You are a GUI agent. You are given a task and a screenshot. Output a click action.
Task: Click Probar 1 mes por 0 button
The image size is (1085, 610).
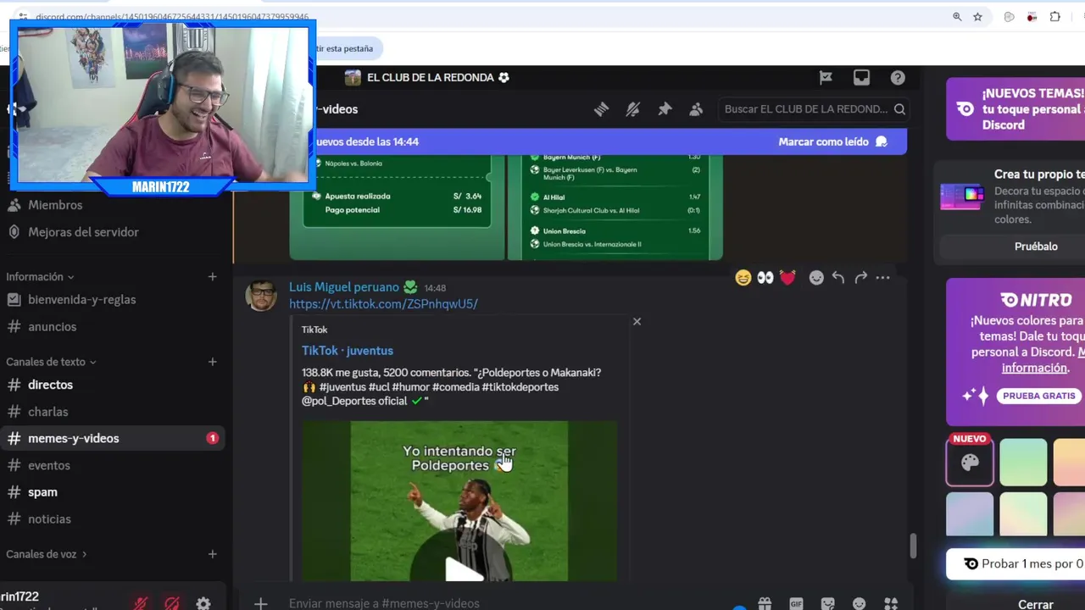point(1015,563)
